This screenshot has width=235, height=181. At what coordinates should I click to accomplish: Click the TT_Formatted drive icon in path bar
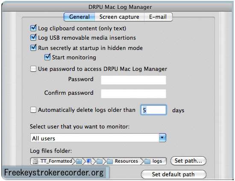click(35, 161)
